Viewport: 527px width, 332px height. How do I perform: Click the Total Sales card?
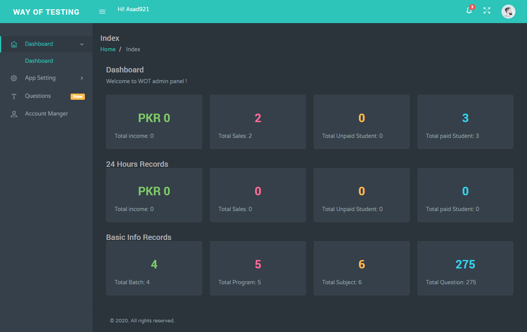[258, 122]
